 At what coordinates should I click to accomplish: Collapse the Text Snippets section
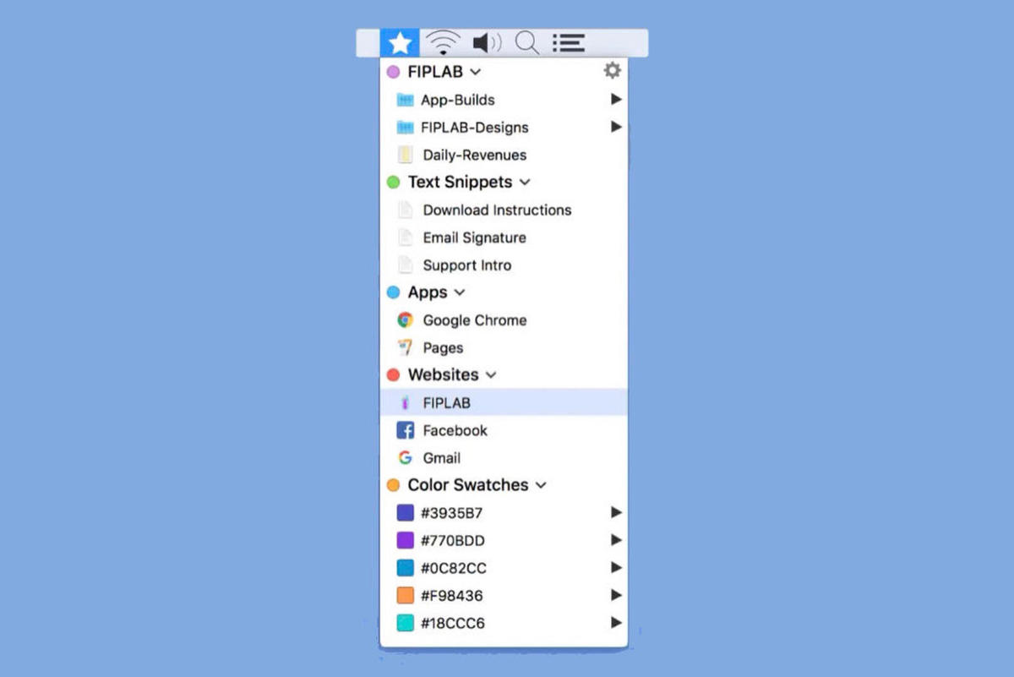[x=525, y=183]
